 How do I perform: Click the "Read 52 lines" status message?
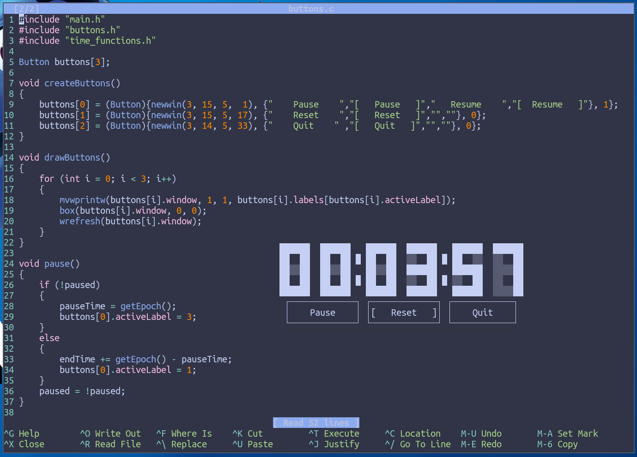point(316,423)
